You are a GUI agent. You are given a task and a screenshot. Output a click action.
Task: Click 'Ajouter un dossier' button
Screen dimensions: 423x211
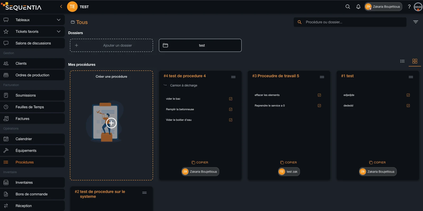pos(111,45)
